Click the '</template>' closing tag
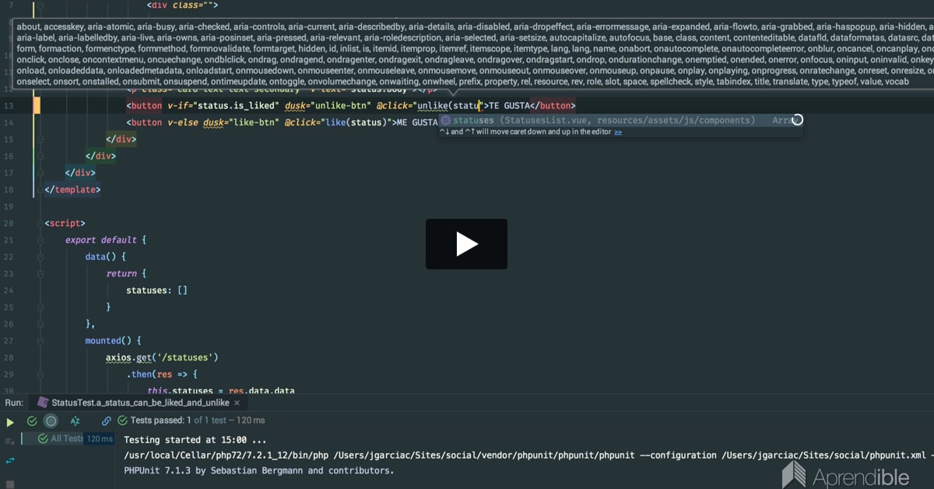The height and width of the screenshot is (489, 934). [x=72, y=189]
